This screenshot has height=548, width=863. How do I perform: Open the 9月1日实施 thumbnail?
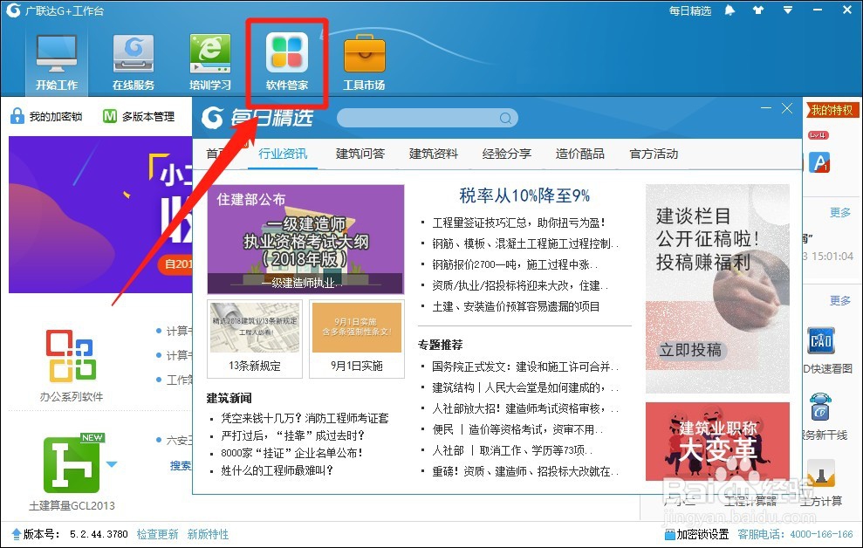pyautogui.click(x=357, y=339)
